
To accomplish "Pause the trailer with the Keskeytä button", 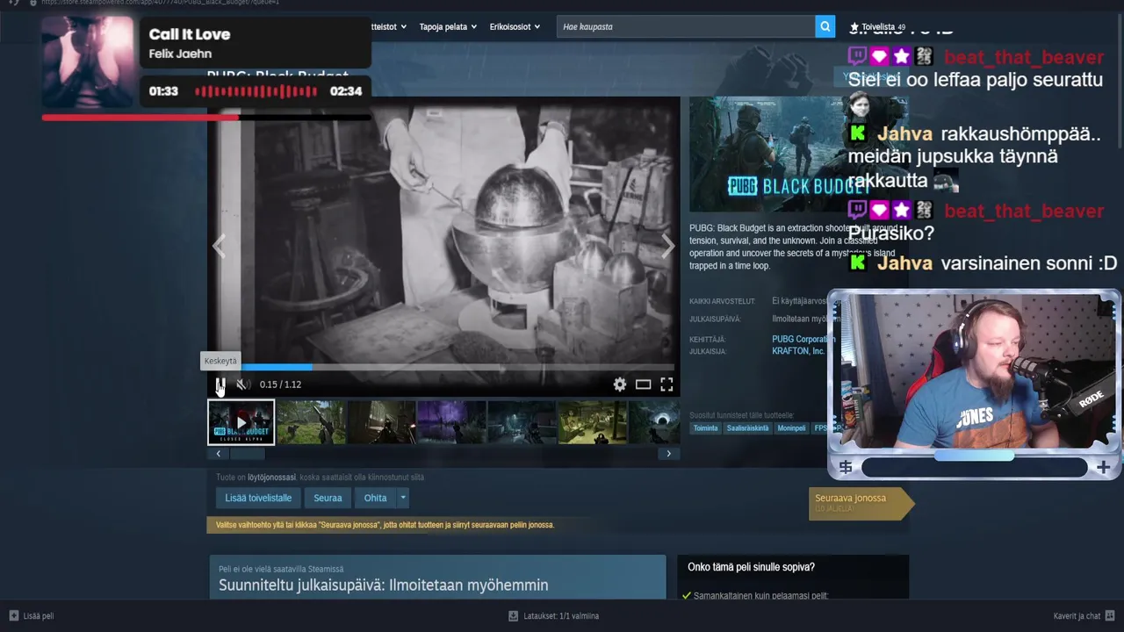I will tap(220, 384).
